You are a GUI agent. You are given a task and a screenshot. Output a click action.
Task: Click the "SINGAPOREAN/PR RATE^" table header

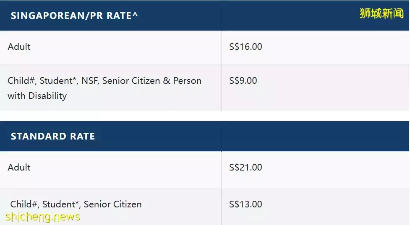point(74,16)
